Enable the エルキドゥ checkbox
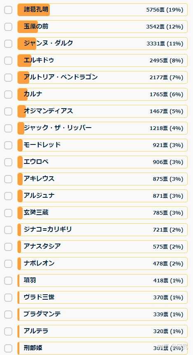The image size is (193, 355). click(8, 60)
